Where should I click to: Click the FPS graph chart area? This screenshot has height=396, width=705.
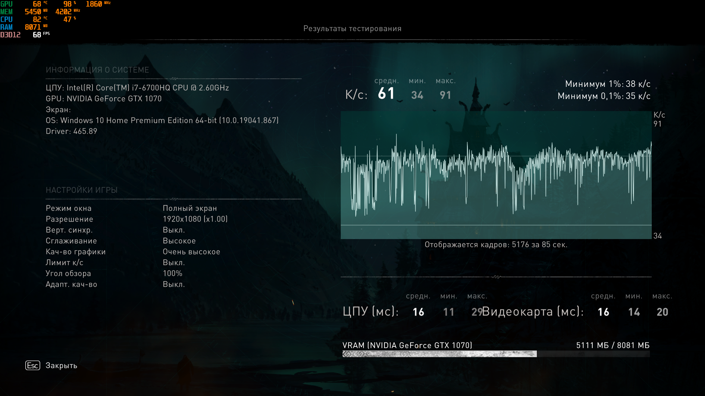pos(496,175)
